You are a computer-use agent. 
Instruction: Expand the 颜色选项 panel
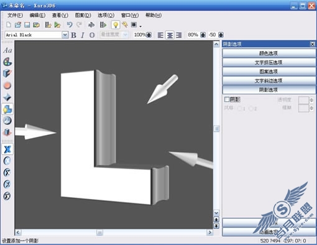coord(269,53)
